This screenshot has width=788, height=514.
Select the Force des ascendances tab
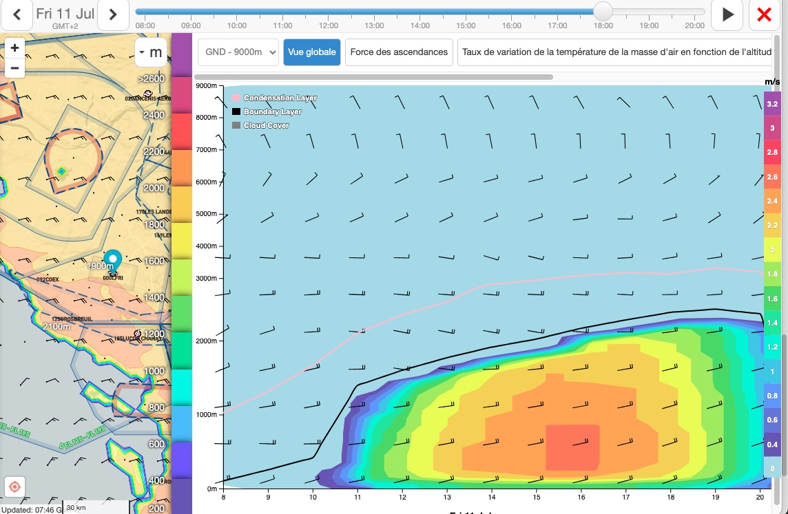(399, 52)
